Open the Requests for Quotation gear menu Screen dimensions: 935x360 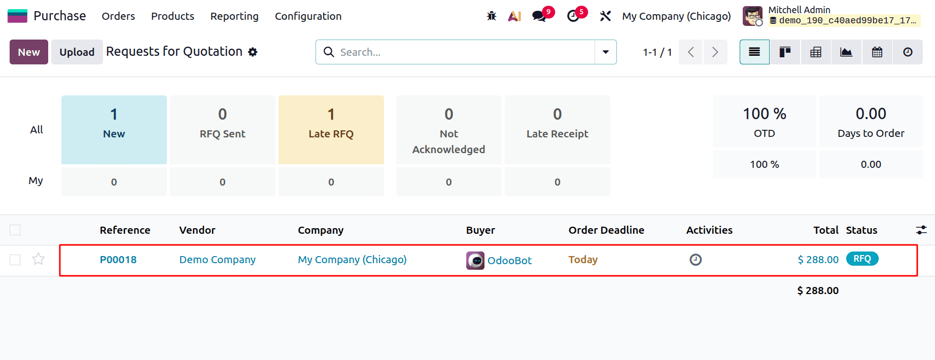pyautogui.click(x=253, y=52)
